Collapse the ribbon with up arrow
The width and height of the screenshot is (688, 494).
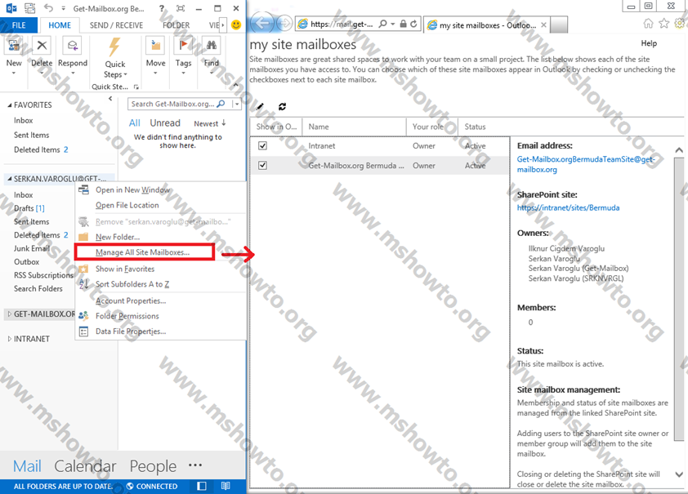pos(235,85)
